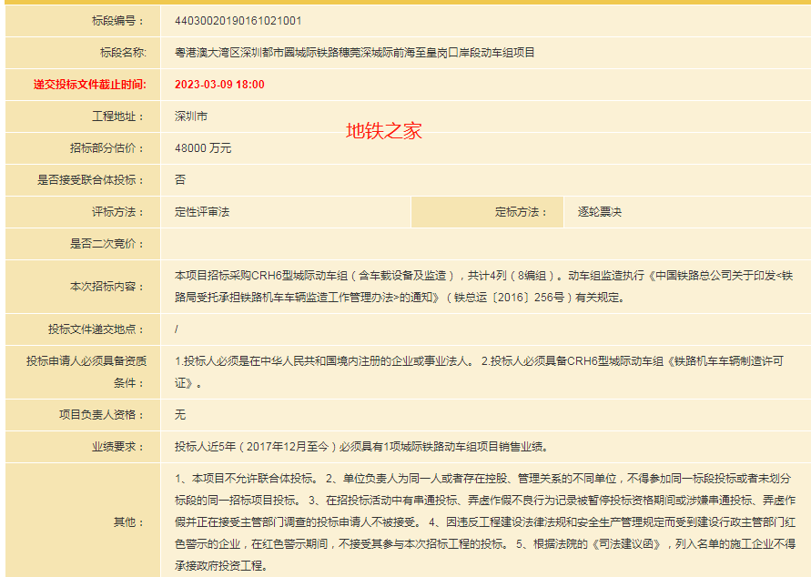Select the 定性评审法 evaluation method value
This screenshot has height=577, width=811.
pyautogui.click(x=202, y=212)
